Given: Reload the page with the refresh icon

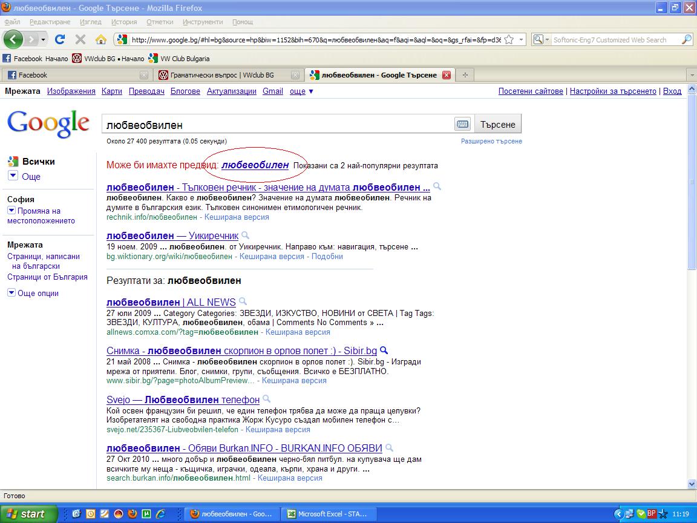Looking at the screenshot, I should (60, 39).
